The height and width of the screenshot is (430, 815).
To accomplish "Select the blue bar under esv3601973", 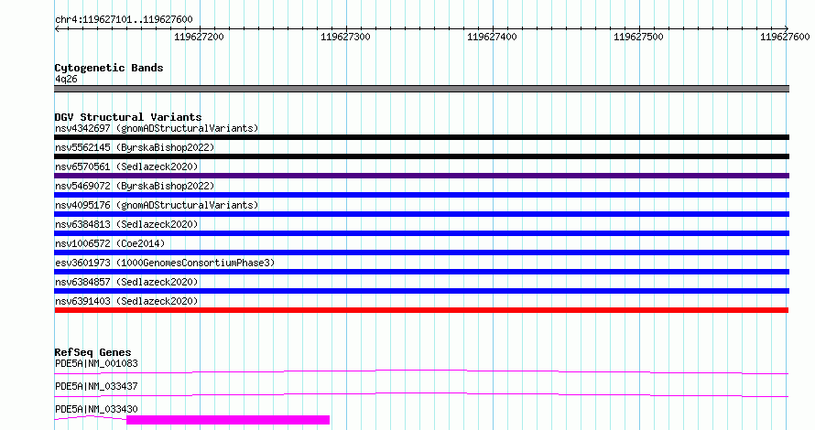I will tap(421, 272).
